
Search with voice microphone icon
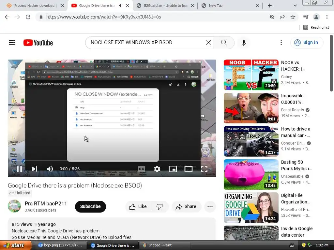click(243, 43)
